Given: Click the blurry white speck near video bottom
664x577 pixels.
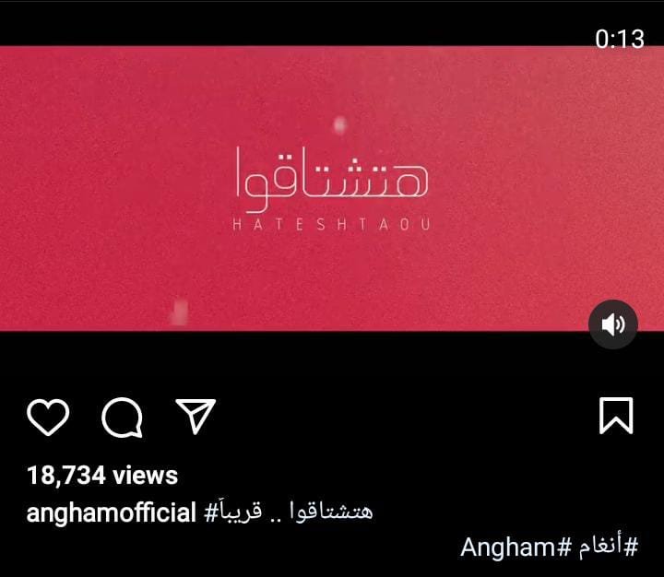Looking at the screenshot, I should [x=180, y=312].
